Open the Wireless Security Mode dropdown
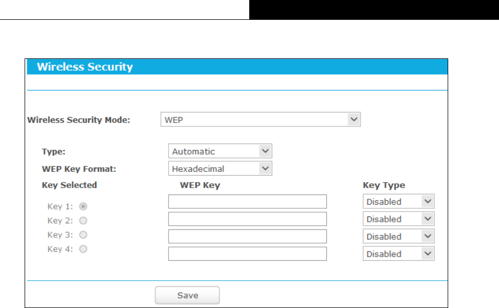499x308 pixels. point(260,120)
